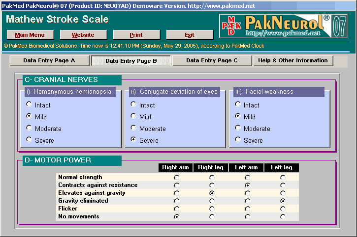This screenshot has height=237, width=357.
Task: Click the Left arm column header
Action: pos(246,168)
